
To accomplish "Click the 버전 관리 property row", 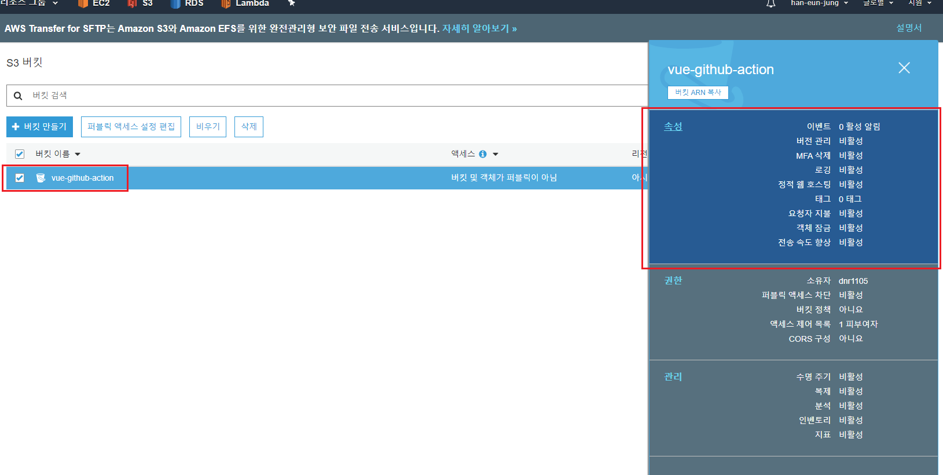I will 830,141.
